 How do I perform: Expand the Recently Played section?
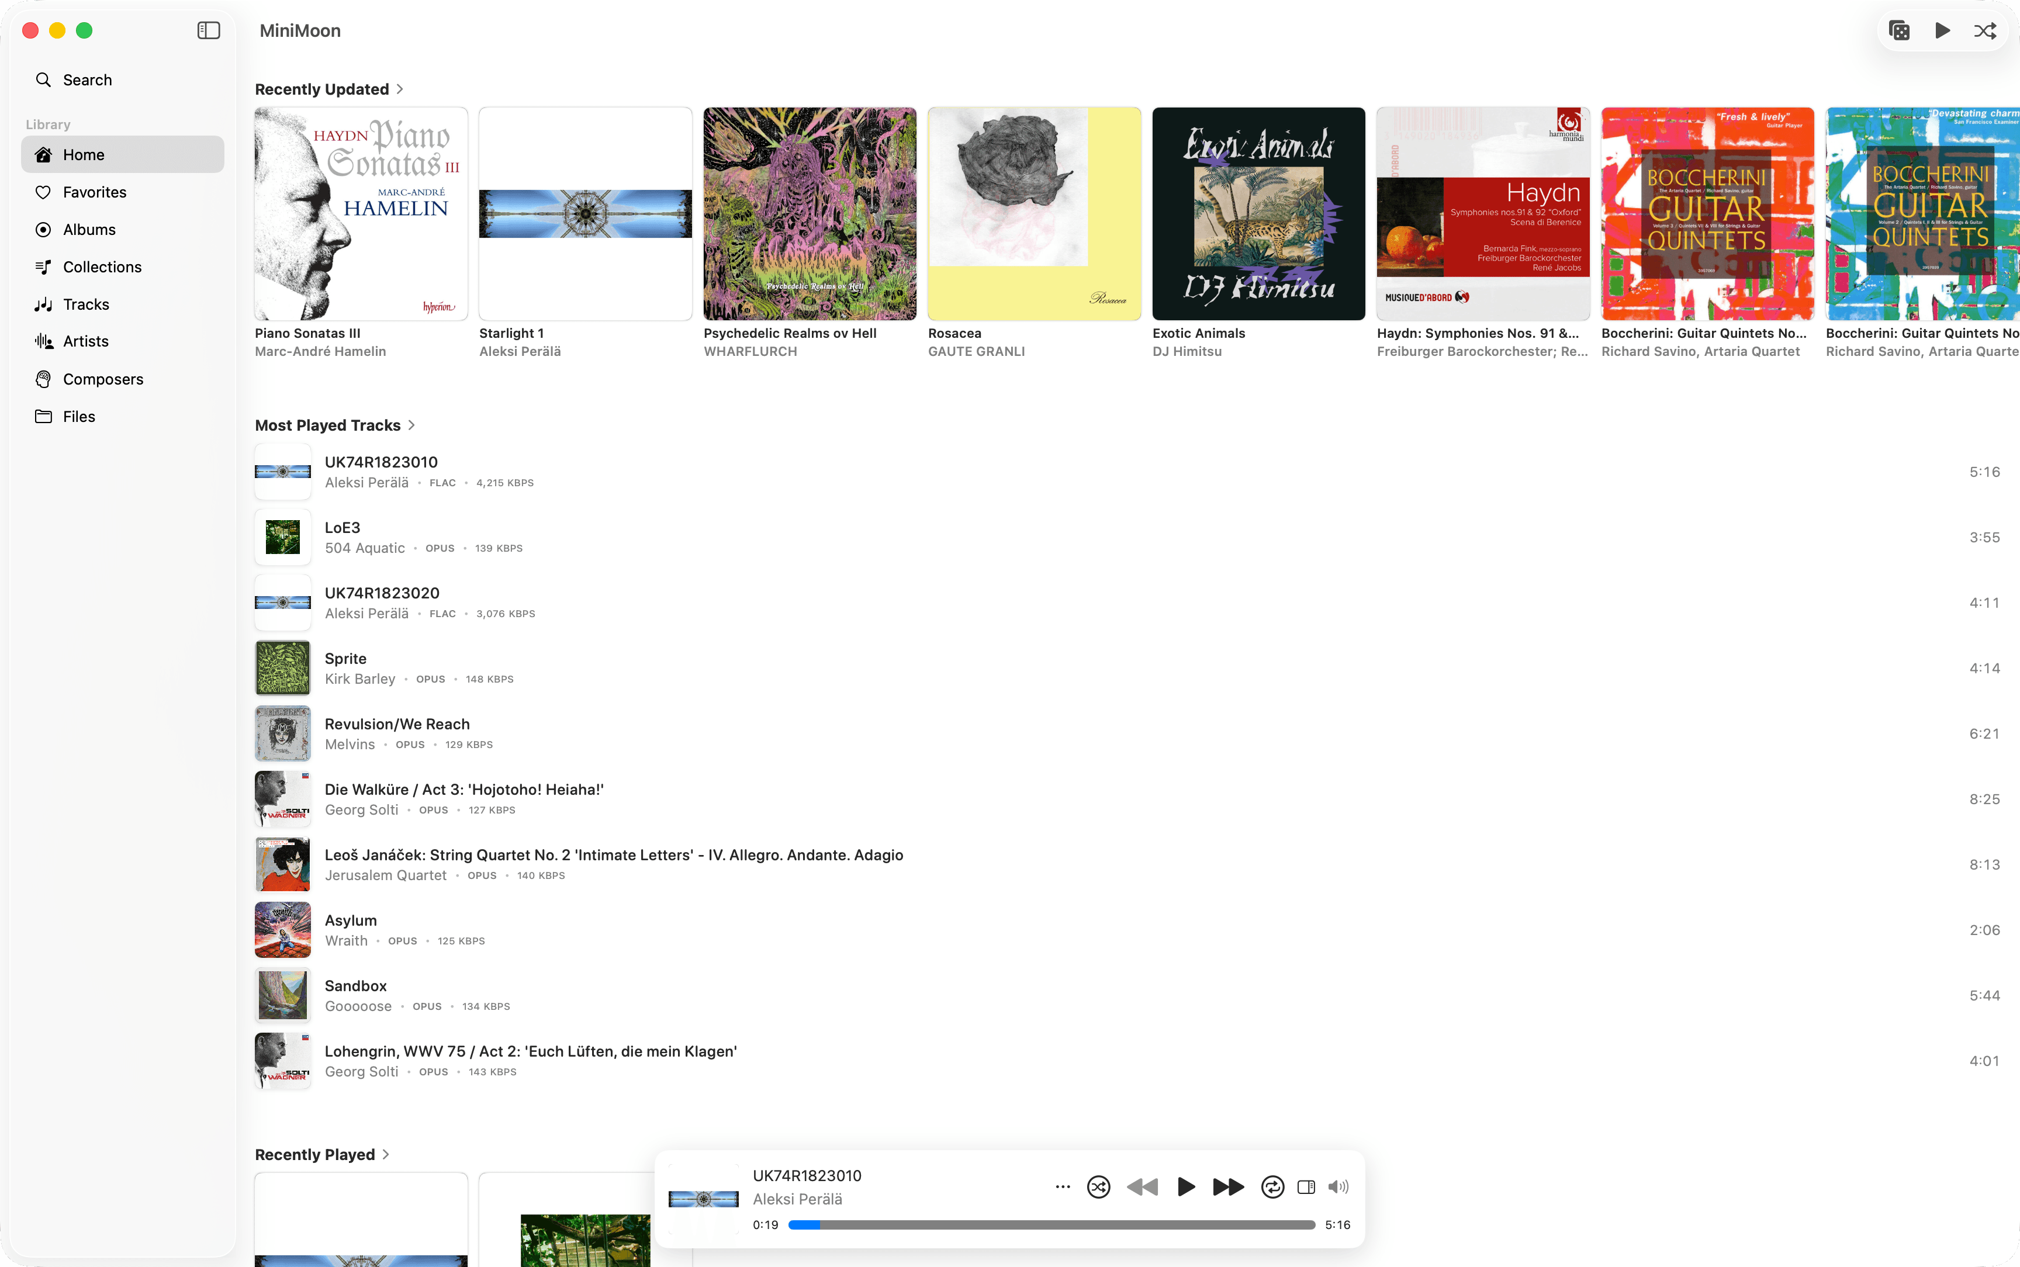pyautogui.click(x=323, y=1154)
